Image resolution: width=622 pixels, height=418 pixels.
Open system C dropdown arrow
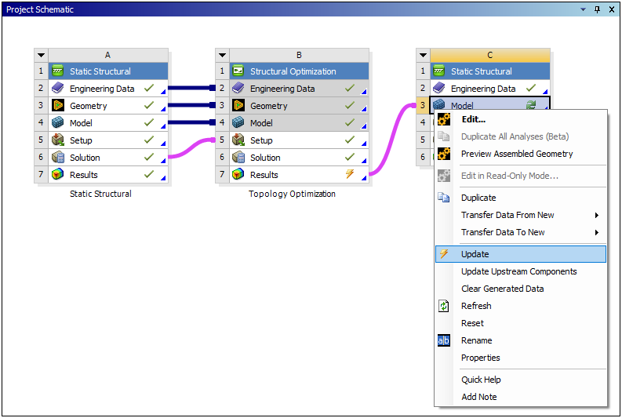[423, 55]
